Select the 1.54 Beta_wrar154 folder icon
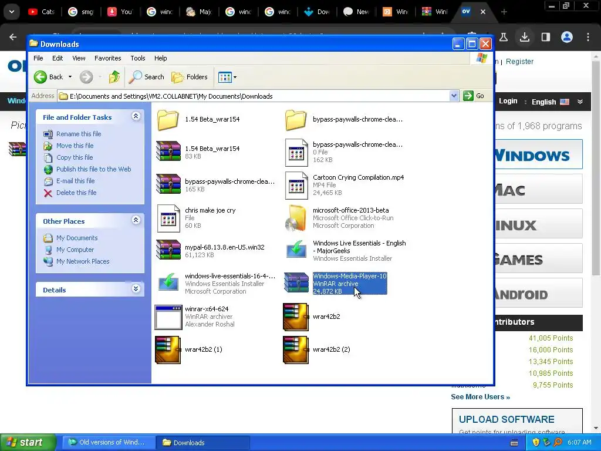Image resolution: width=601 pixels, height=451 pixels. pyautogui.click(x=168, y=120)
